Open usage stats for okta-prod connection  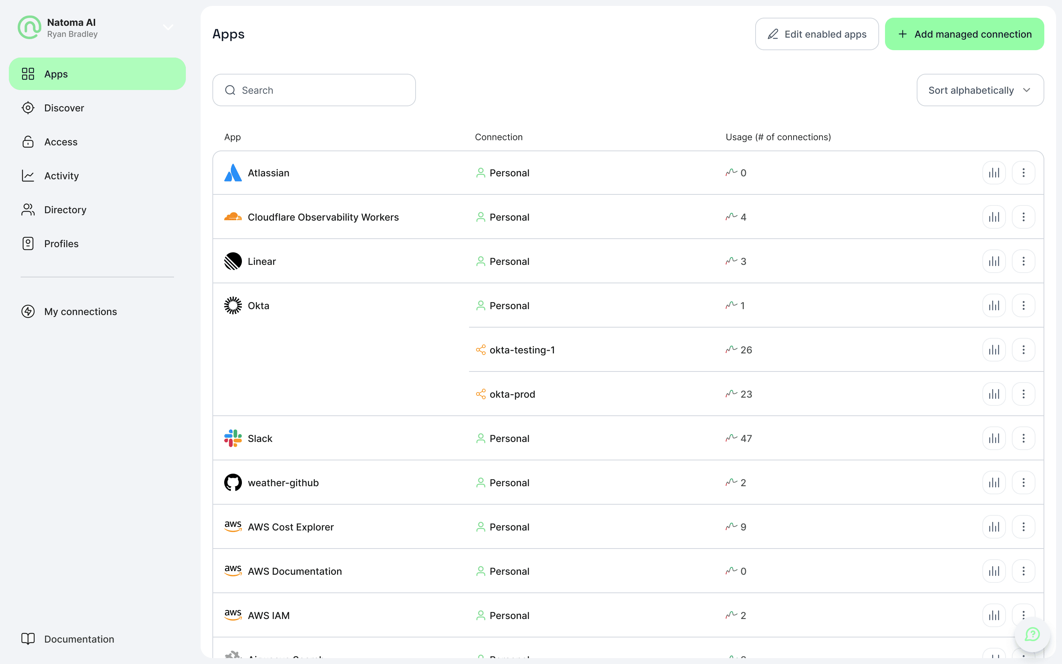pos(993,394)
